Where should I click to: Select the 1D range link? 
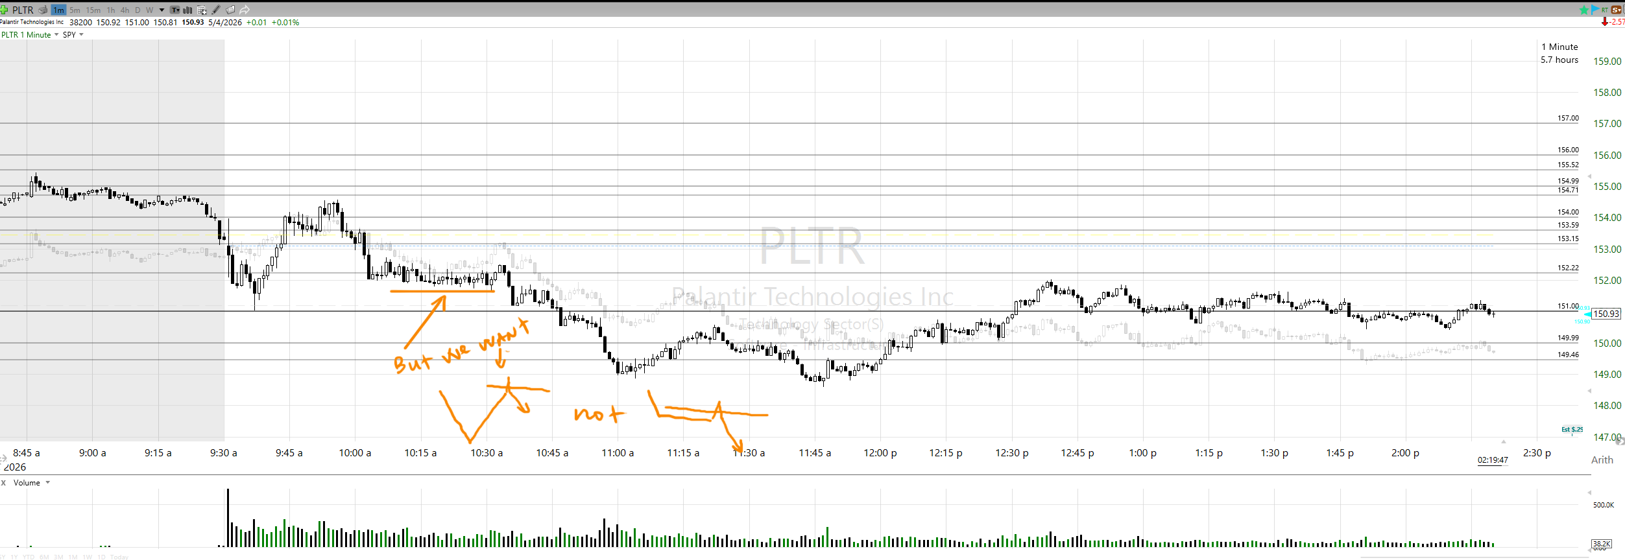click(101, 557)
